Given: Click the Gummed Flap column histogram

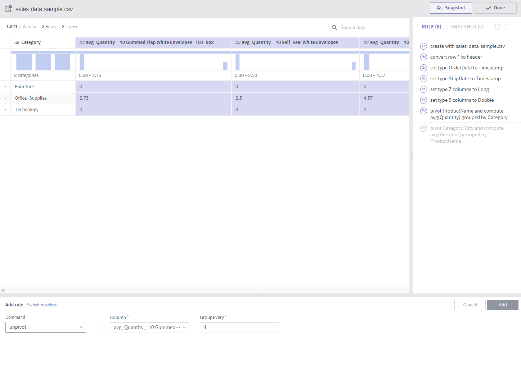Looking at the screenshot, I should click(153, 62).
